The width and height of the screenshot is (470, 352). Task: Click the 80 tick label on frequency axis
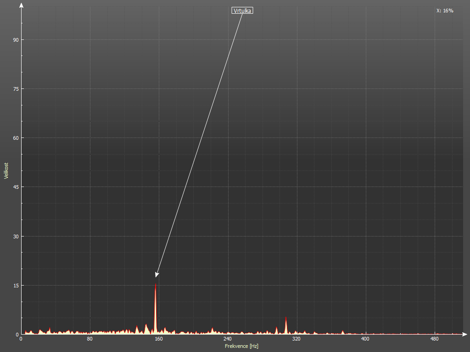point(90,339)
